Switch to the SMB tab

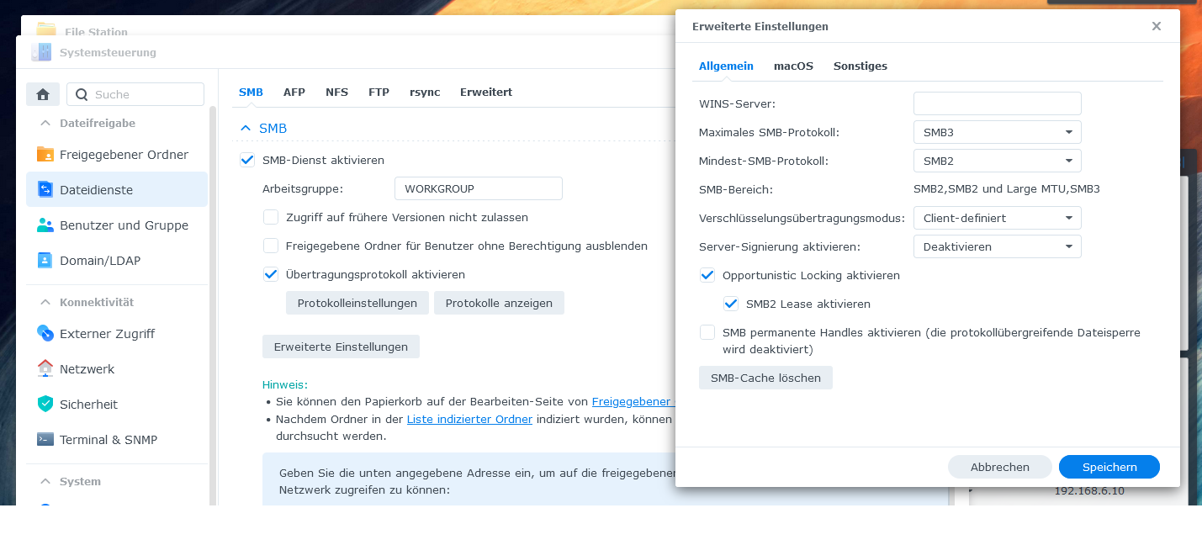click(x=251, y=92)
